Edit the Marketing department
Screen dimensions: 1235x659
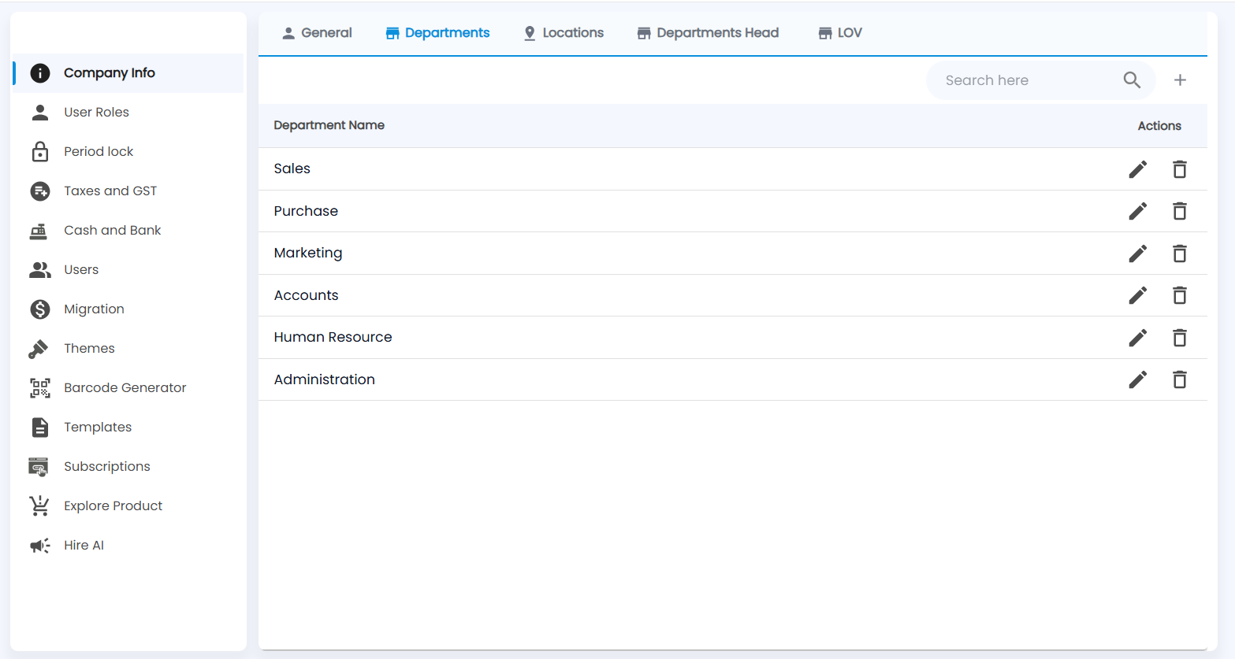point(1137,254)
